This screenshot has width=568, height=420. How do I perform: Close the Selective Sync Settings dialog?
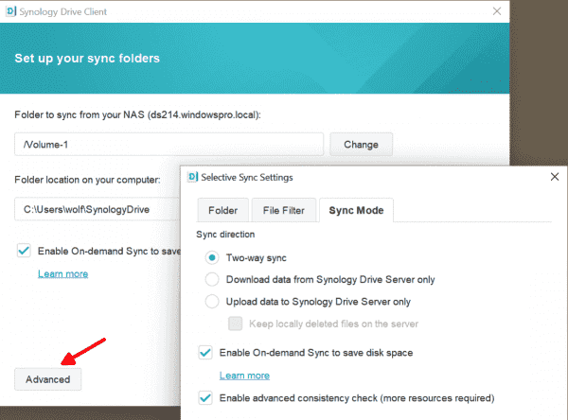[554, 177]
